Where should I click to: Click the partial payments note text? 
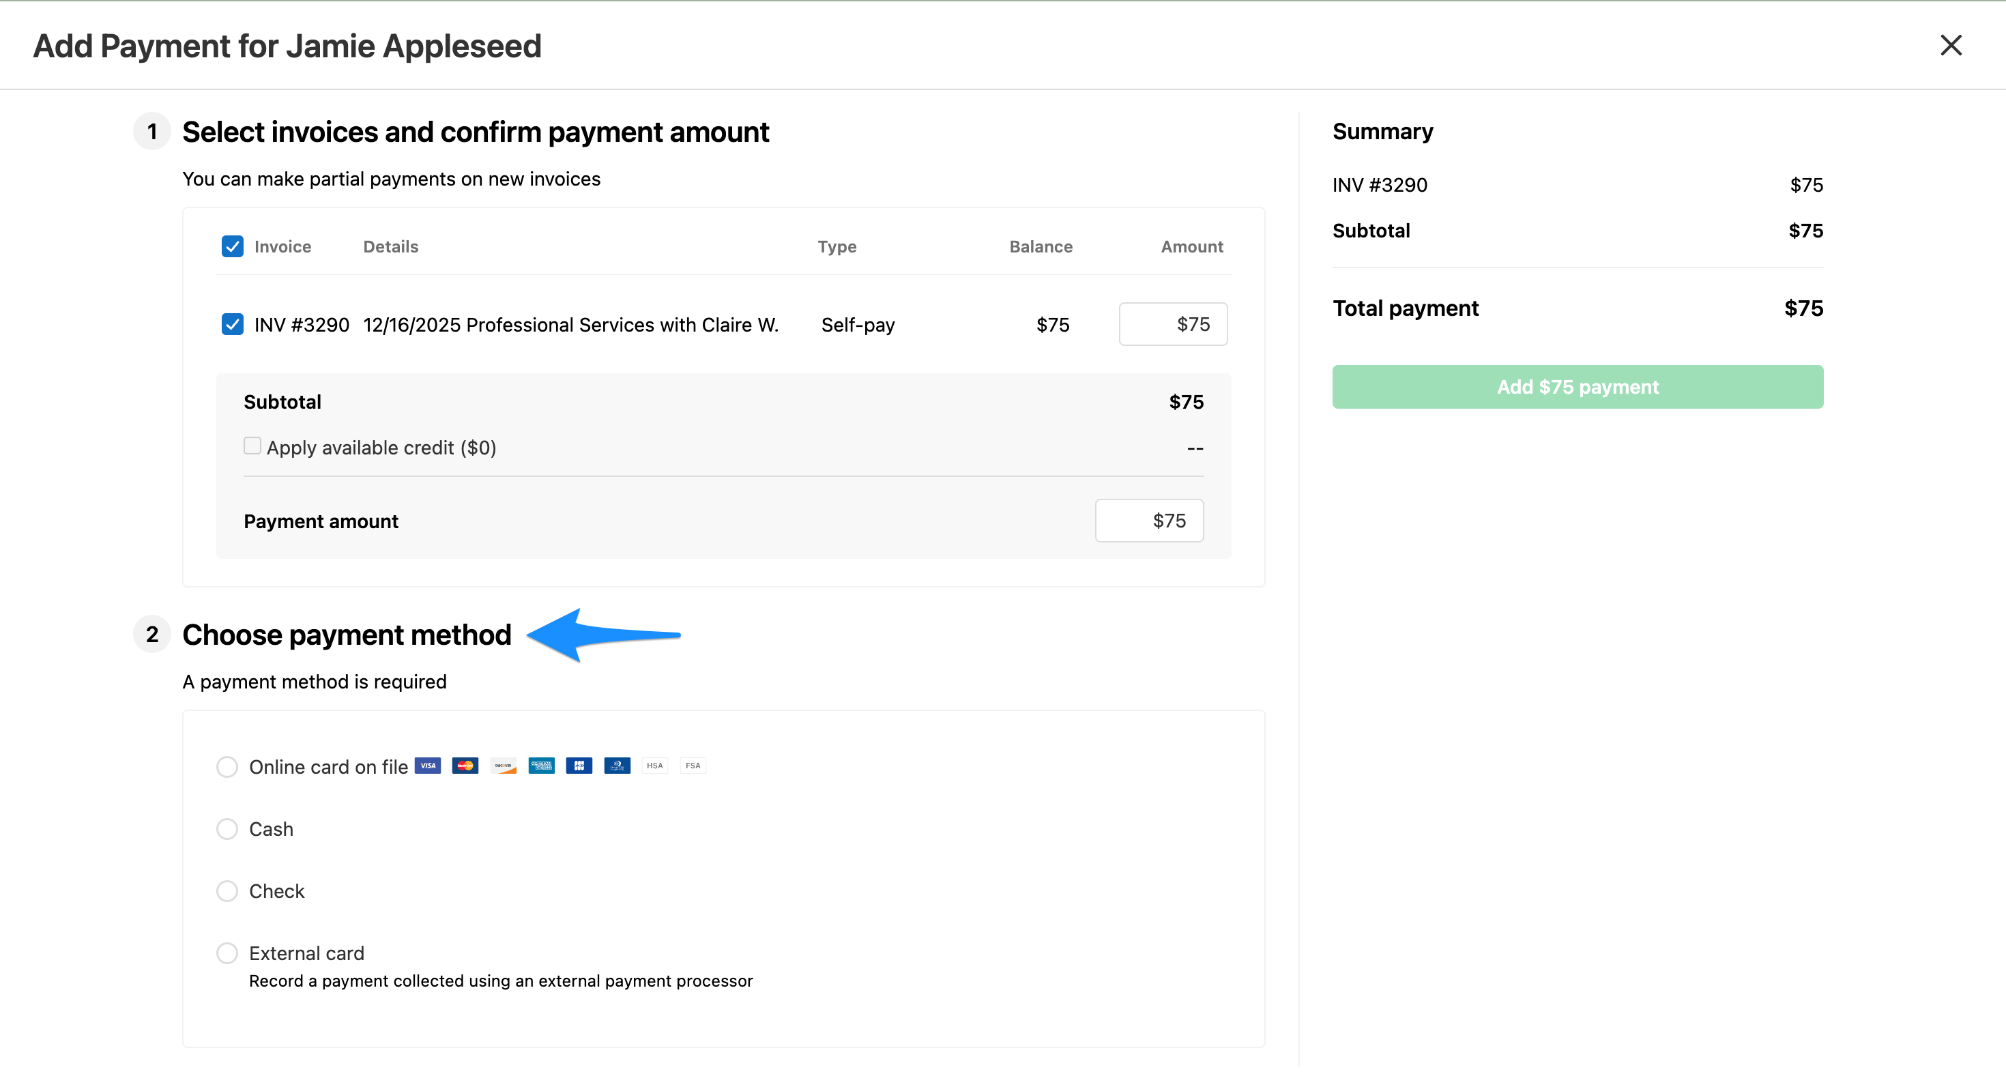coord(391,179)
